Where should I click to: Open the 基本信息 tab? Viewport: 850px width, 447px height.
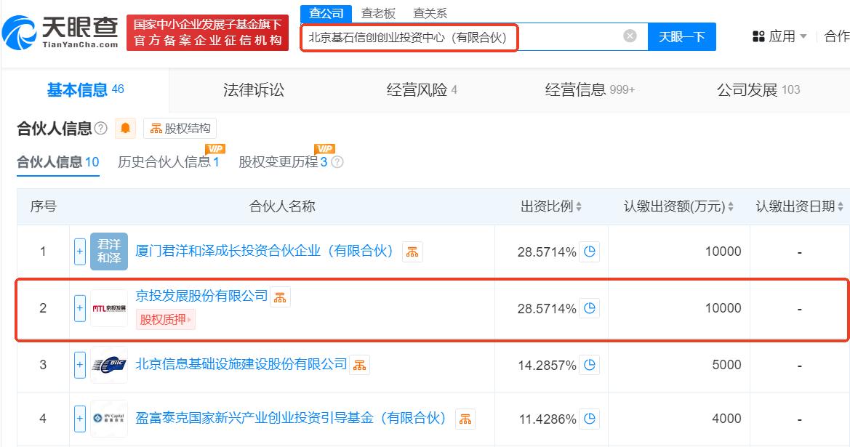85,90
